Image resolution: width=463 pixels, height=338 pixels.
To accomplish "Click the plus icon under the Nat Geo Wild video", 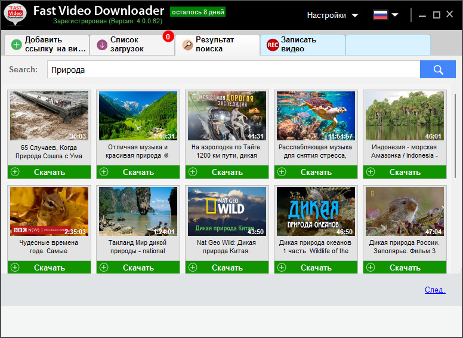I will click(193, 267).
